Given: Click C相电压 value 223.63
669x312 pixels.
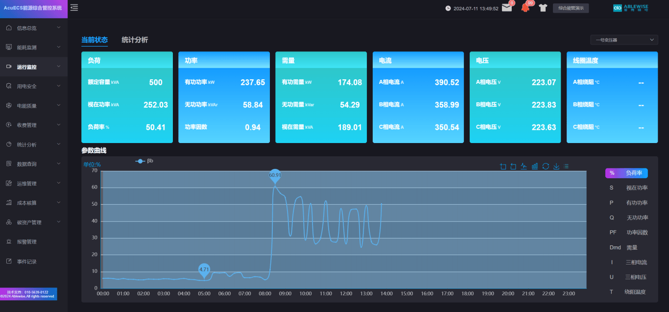Looking at the screenshot, I should click(544, 127).
